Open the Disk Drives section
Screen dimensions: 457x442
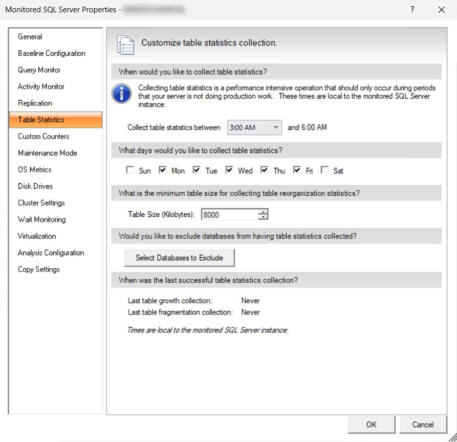pyautogui.click(x=35, y=186)
